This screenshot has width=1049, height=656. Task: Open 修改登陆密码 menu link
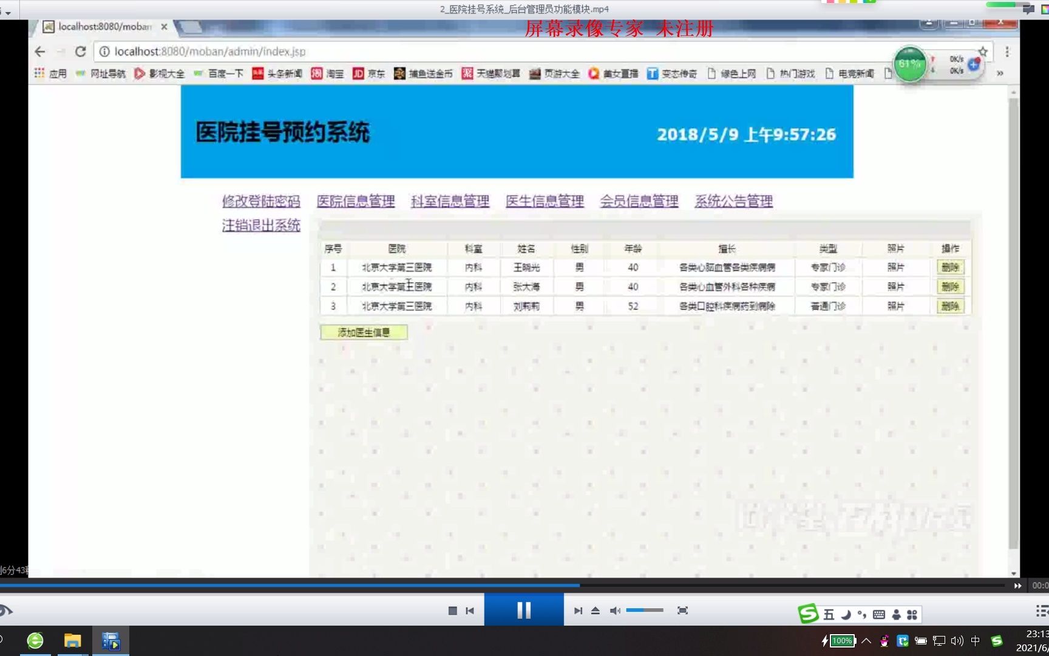coord(261,201)
